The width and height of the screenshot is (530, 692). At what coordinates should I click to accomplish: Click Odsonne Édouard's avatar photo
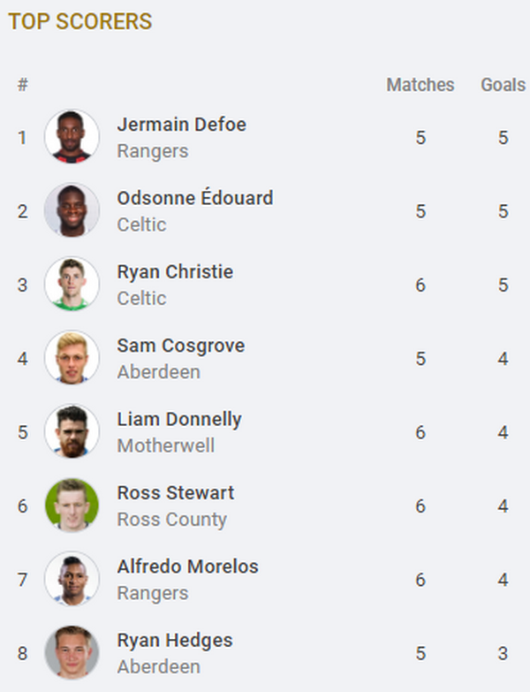point(72,210)
